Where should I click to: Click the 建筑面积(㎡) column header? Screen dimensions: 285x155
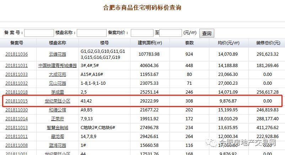[x=150, y=43]
